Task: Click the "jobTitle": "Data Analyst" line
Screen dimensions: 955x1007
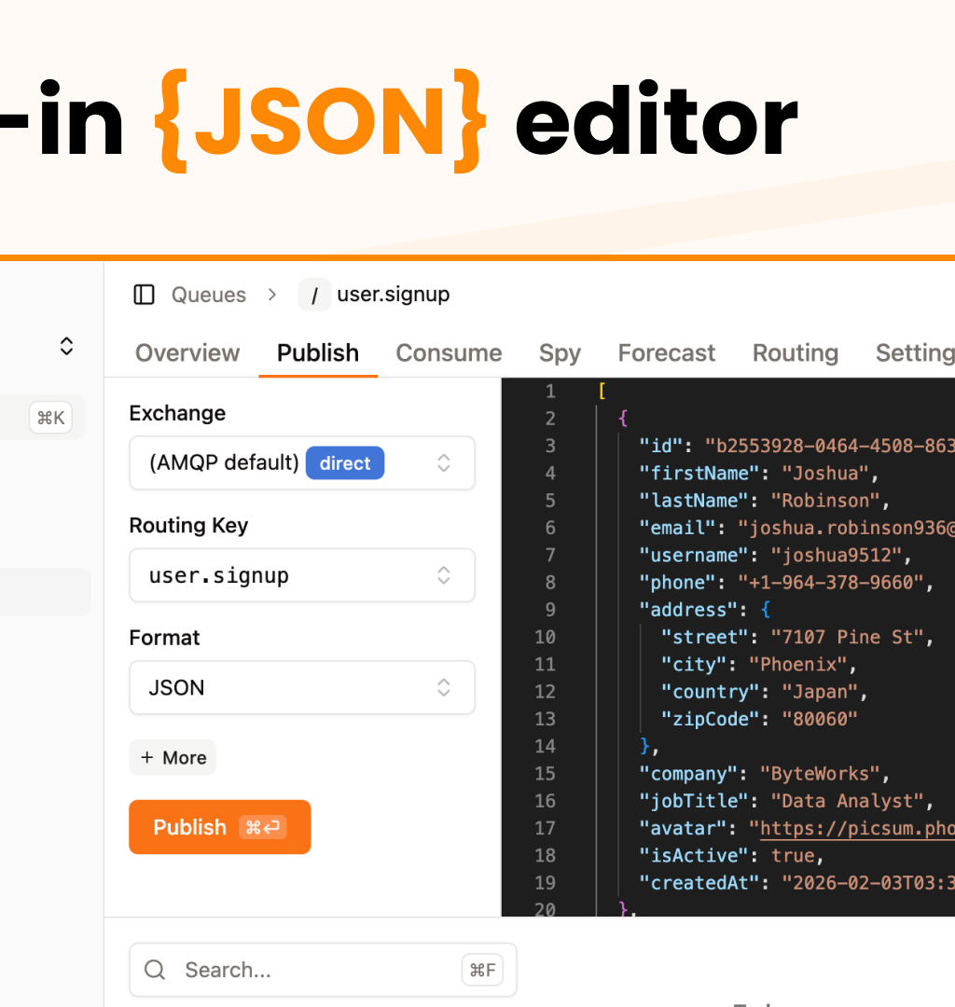Action: [786, 801]
